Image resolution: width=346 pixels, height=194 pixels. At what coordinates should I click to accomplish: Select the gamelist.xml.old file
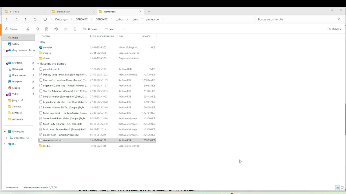tap(97, 69)
